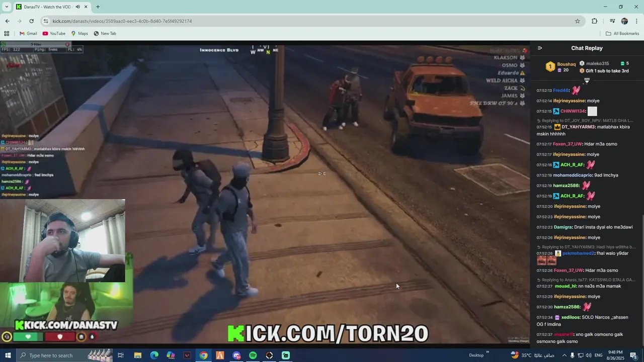Screen dimensions: 644x362
Task: Show hidden system tray icons
Action: click(x=564, y=355)
